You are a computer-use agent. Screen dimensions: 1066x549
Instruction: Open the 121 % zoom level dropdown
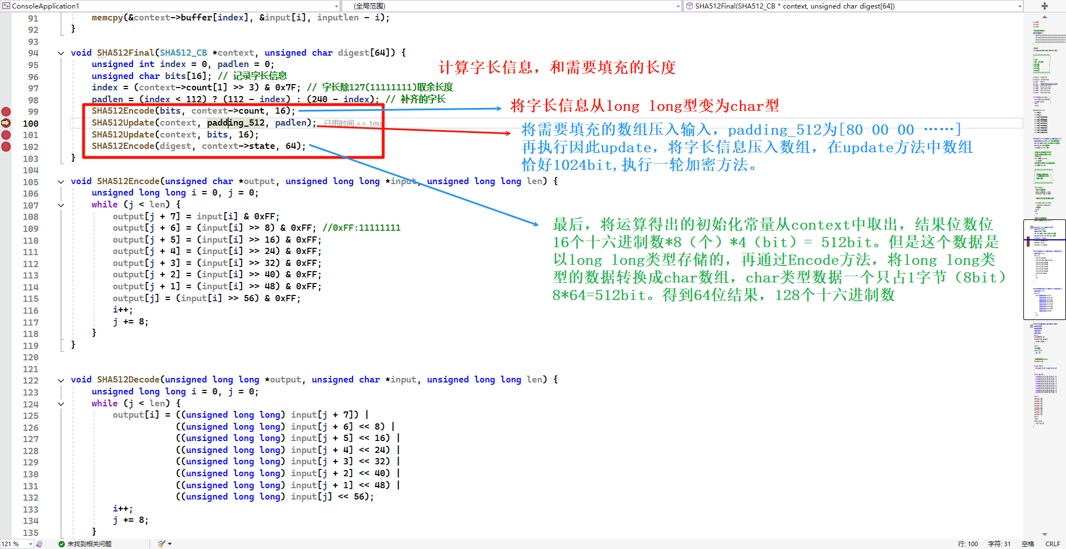pyautogui.click(x=30, y=544)
